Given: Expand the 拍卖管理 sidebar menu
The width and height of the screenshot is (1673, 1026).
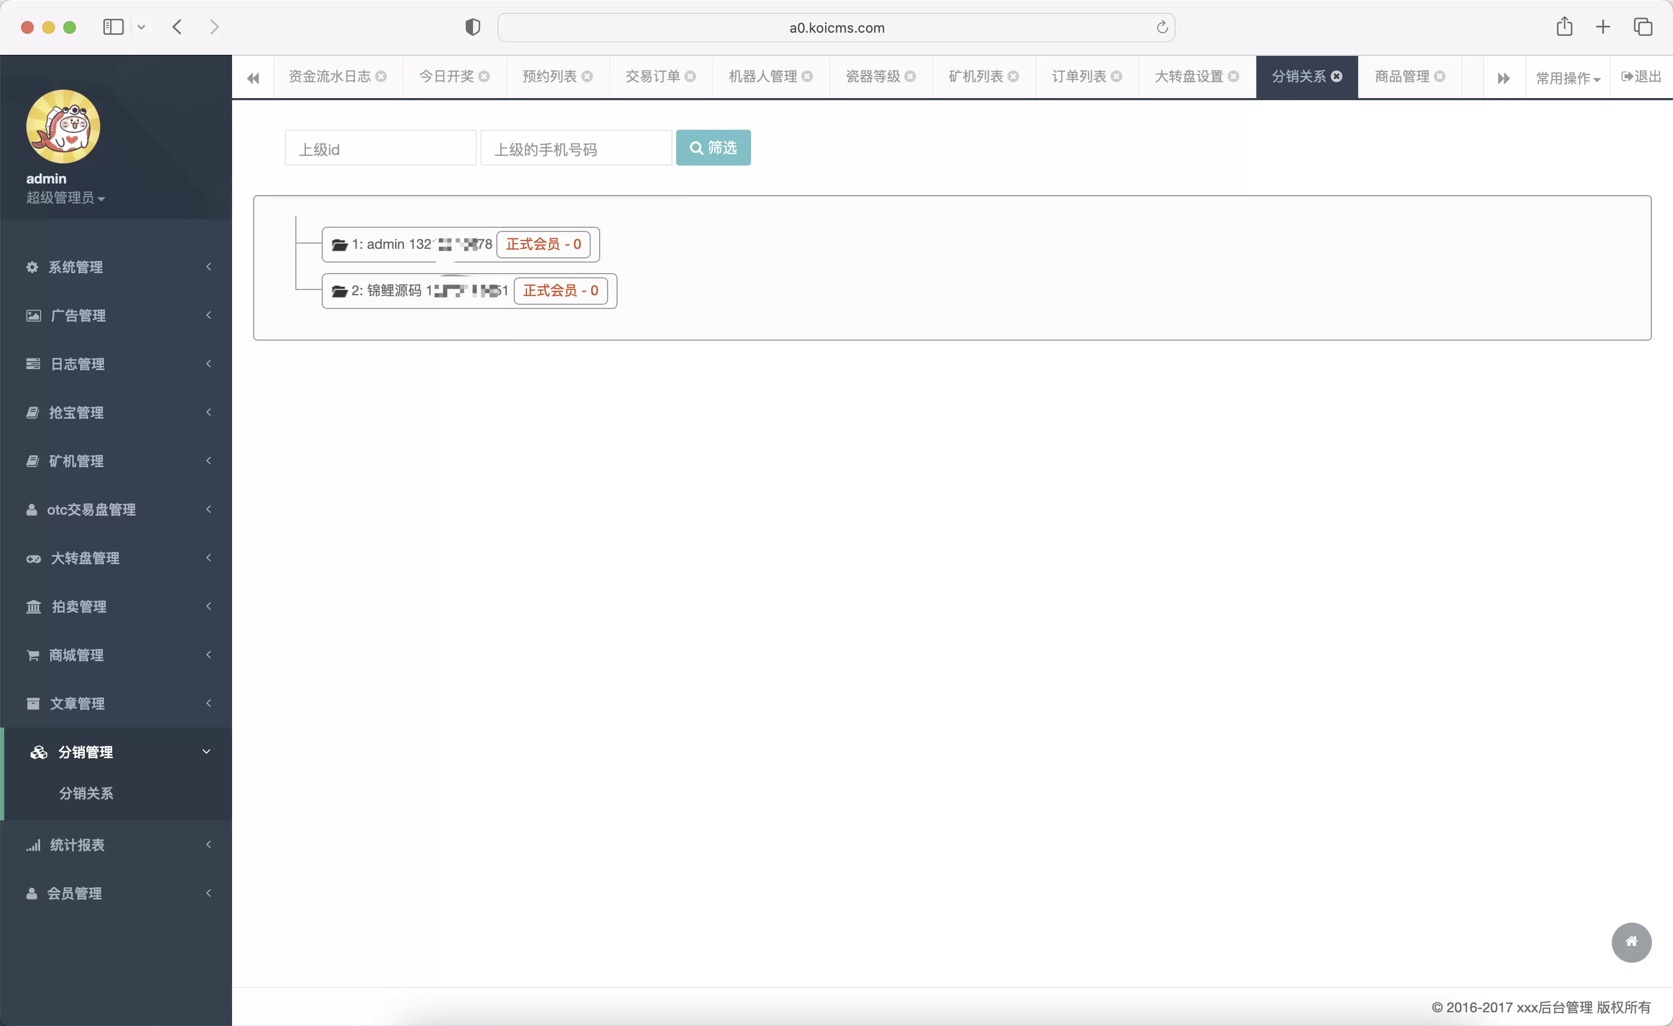Looking at the screenshot, I should [116, 607].
